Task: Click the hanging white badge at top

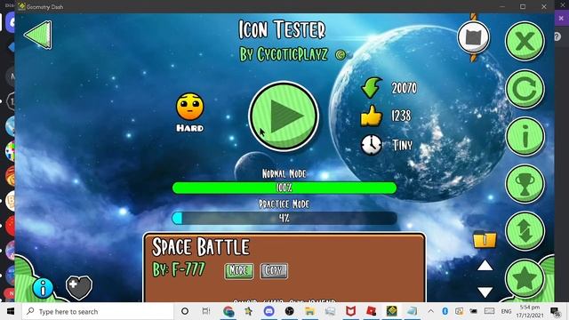Action: tap(474, 37)
